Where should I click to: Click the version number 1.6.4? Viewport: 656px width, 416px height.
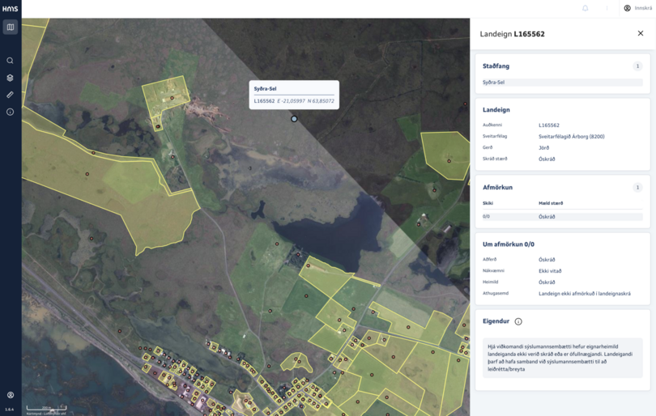9,410
